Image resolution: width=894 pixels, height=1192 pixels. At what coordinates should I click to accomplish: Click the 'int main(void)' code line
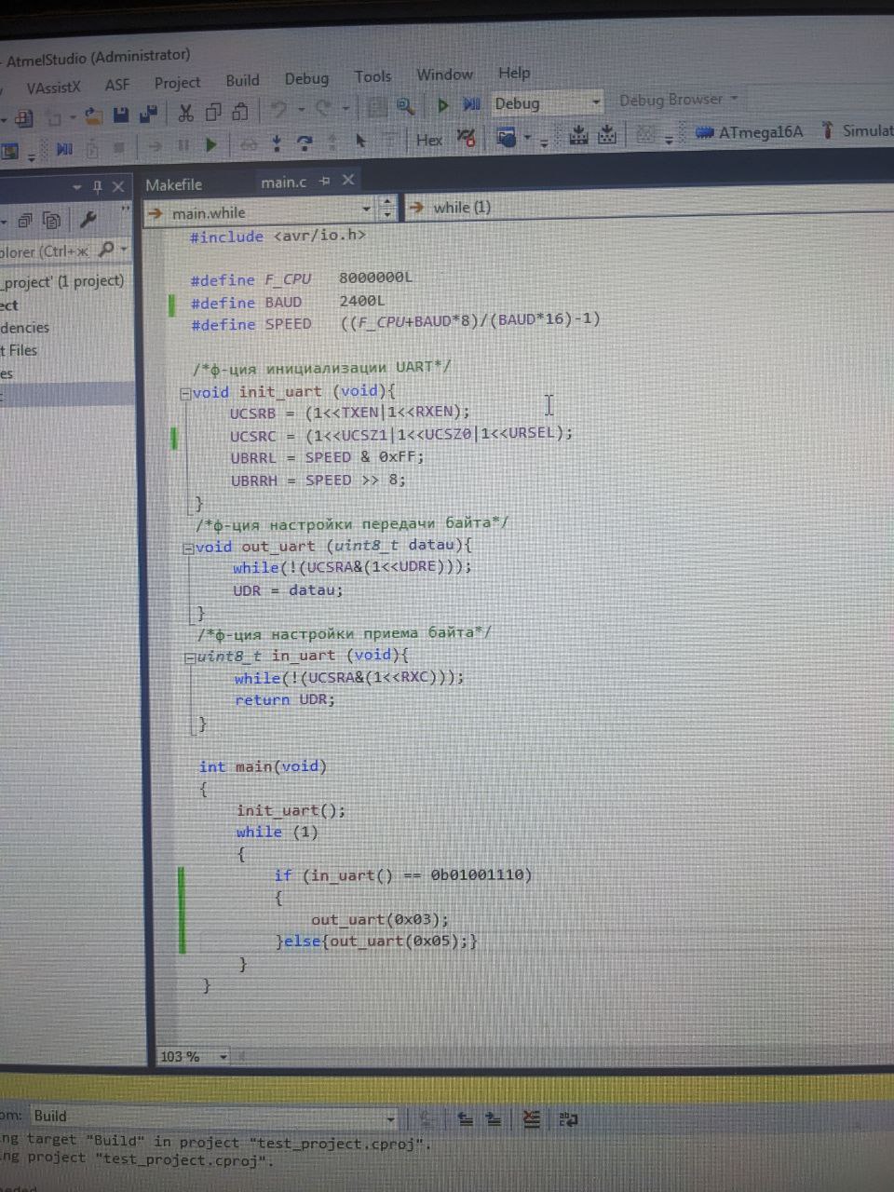263,766
